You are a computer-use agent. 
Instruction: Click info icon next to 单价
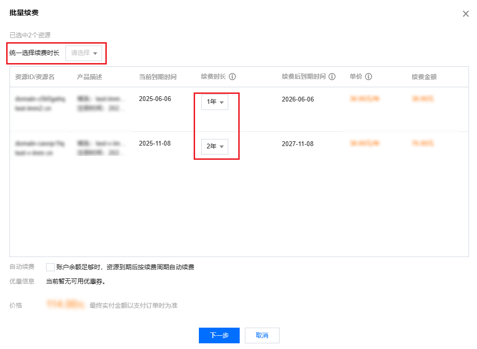point(368,77)
